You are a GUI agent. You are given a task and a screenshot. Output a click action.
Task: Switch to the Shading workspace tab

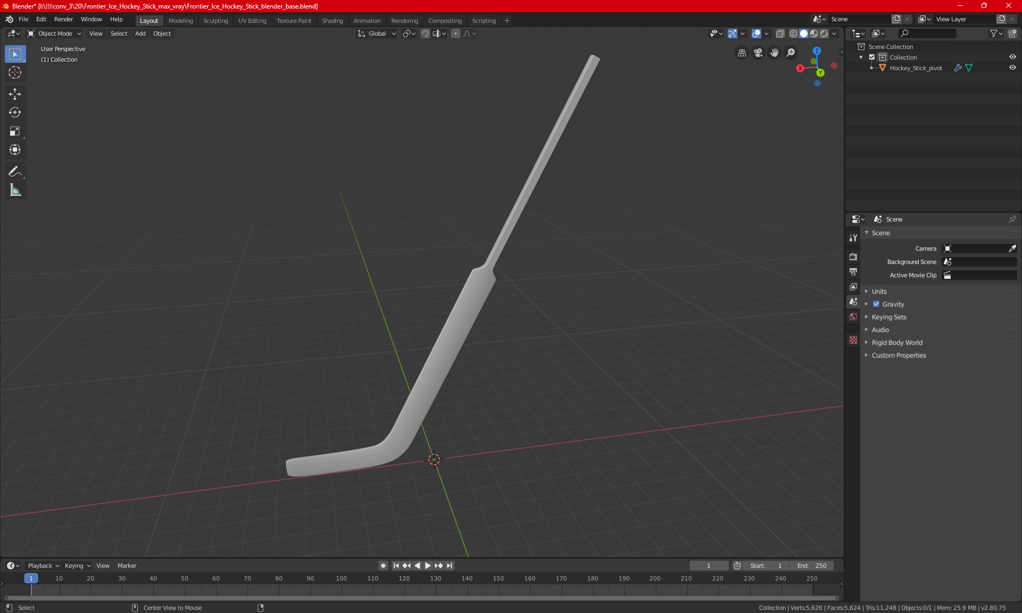pos(332,21)
